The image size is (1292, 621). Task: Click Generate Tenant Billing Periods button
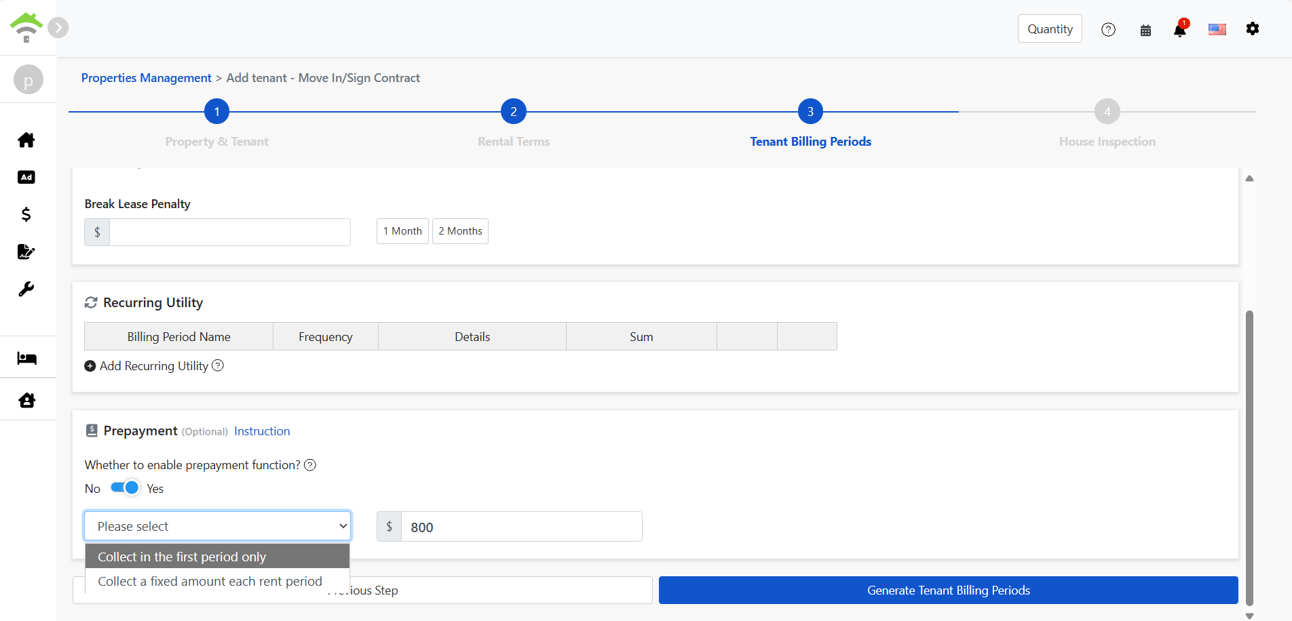(948, 590)
